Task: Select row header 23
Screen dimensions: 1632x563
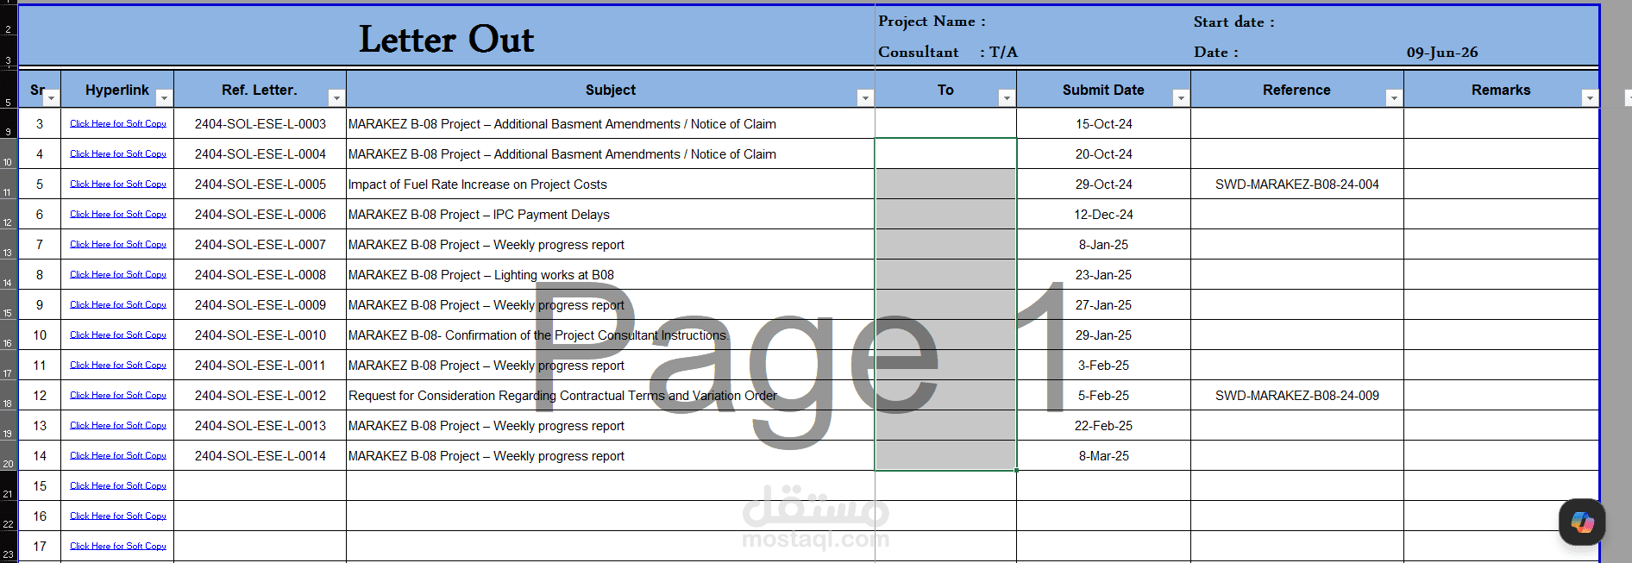Action: tap(8, 547)
